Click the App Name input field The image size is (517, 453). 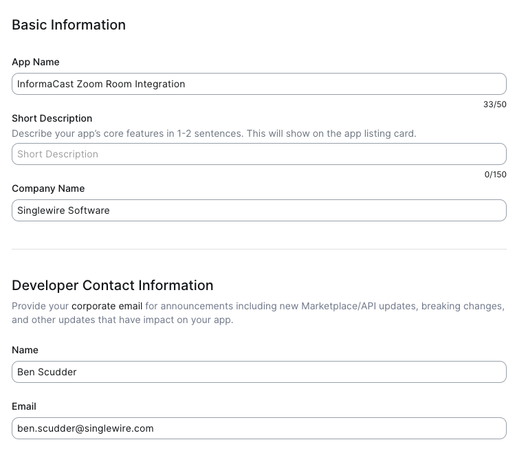point(258,84)
